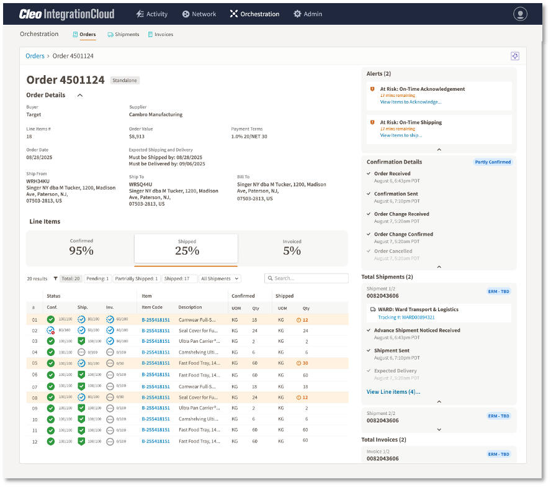Open item code B-255418151 in row 07
551x487 pixels.
click(x=156, y=387)
